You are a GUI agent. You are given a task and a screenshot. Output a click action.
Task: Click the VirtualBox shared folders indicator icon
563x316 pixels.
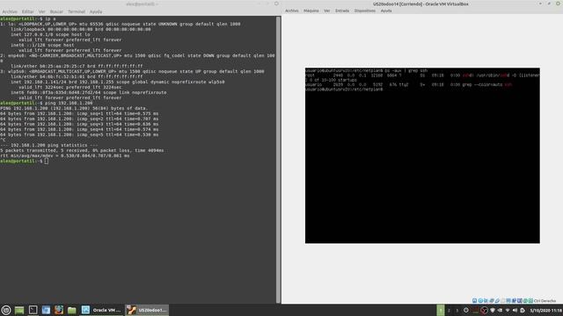[x=502, y=301]
